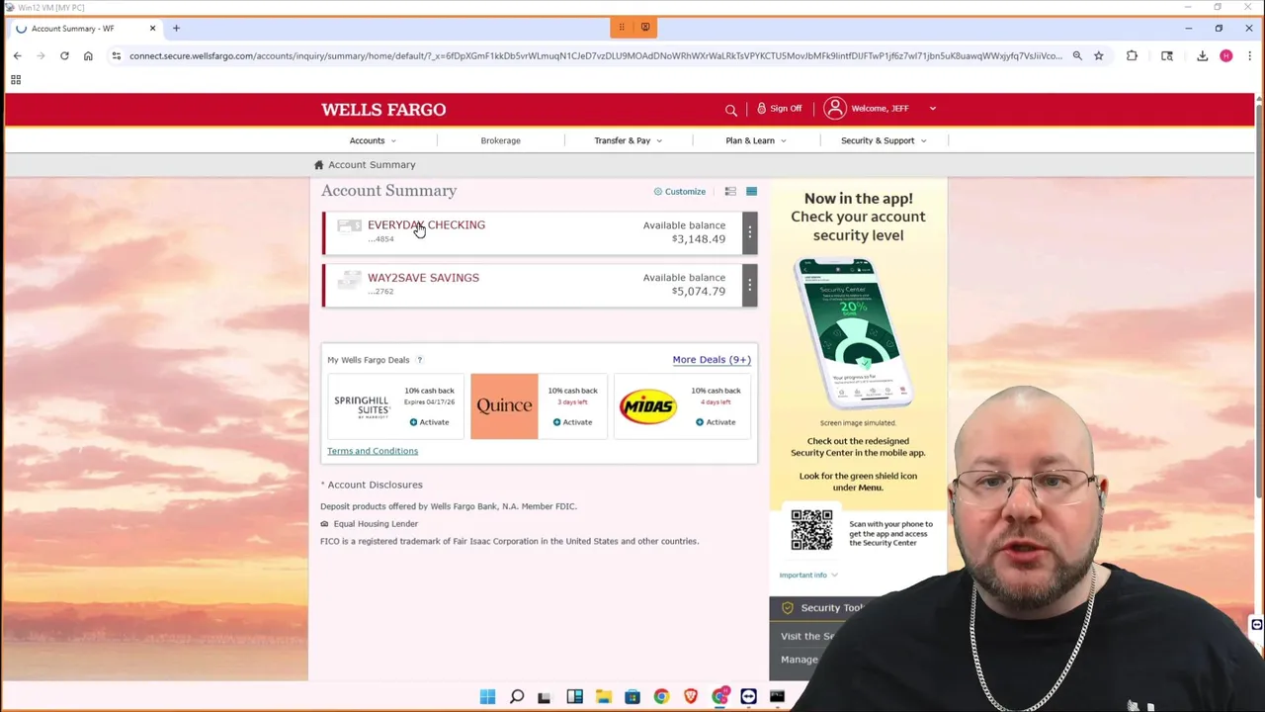Open the terminal from the taskbar

(x=777, y=697)
